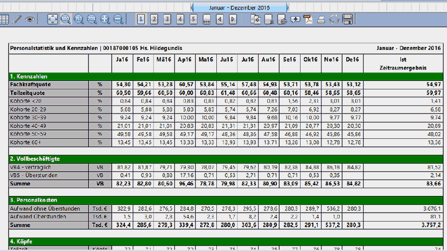
Task: Go to page 4 button
Action: click(x=180, y=19)
